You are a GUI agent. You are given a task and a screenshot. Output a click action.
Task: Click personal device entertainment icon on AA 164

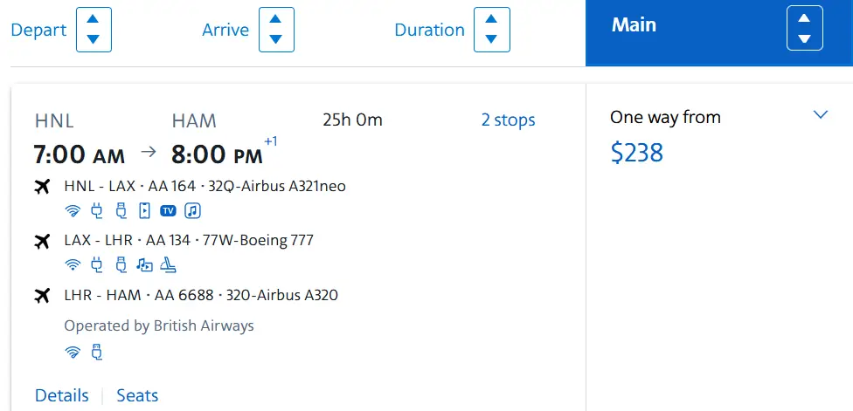point(145,210)
